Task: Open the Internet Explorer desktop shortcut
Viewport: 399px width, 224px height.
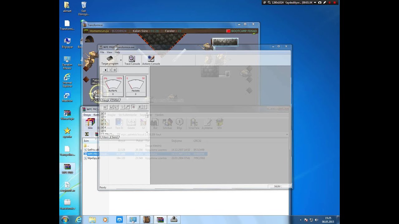Action: 67,81
